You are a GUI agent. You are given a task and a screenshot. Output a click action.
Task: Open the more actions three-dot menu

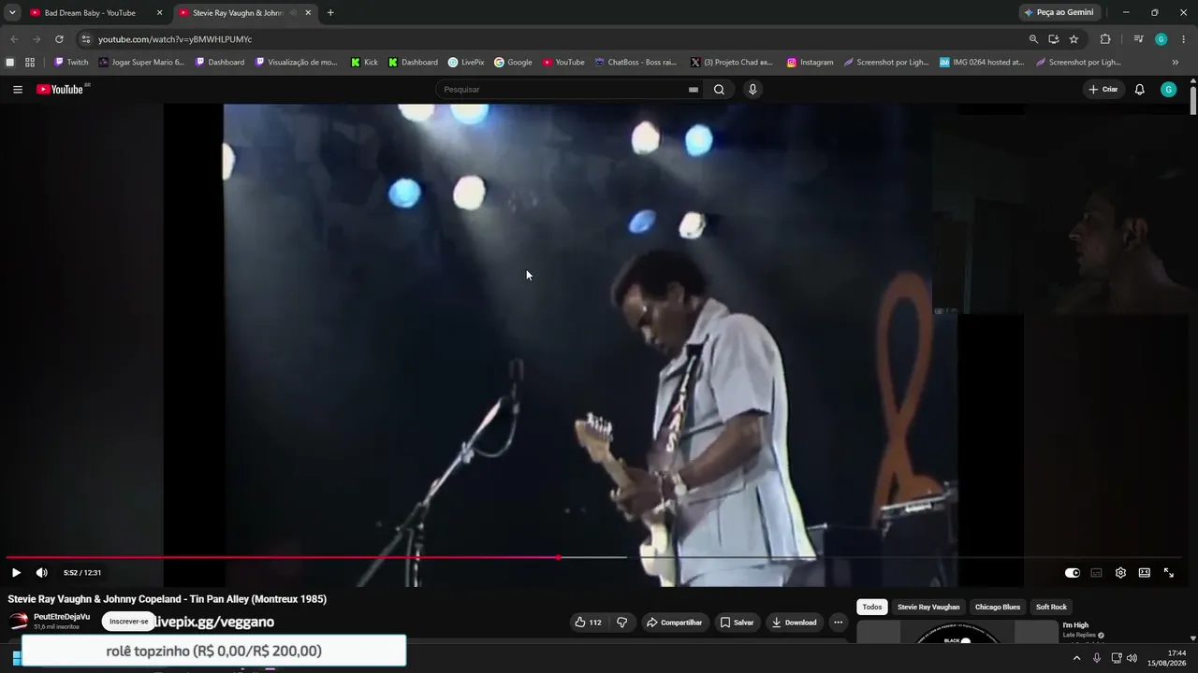tap(839, 623)
